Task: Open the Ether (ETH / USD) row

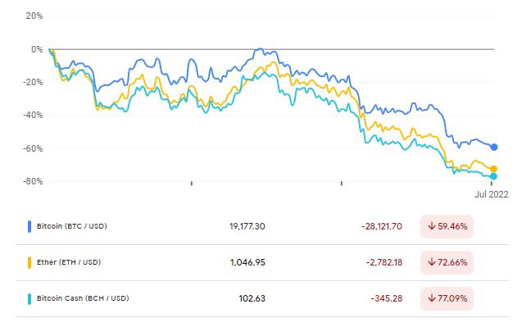Action: (262, 262)
